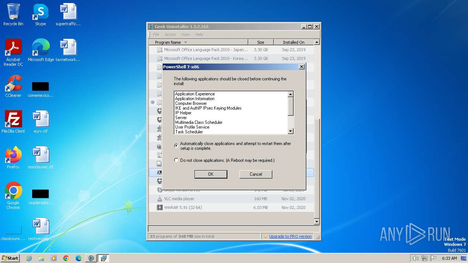Launch the Skype desktop shortcut

[40, 15]
